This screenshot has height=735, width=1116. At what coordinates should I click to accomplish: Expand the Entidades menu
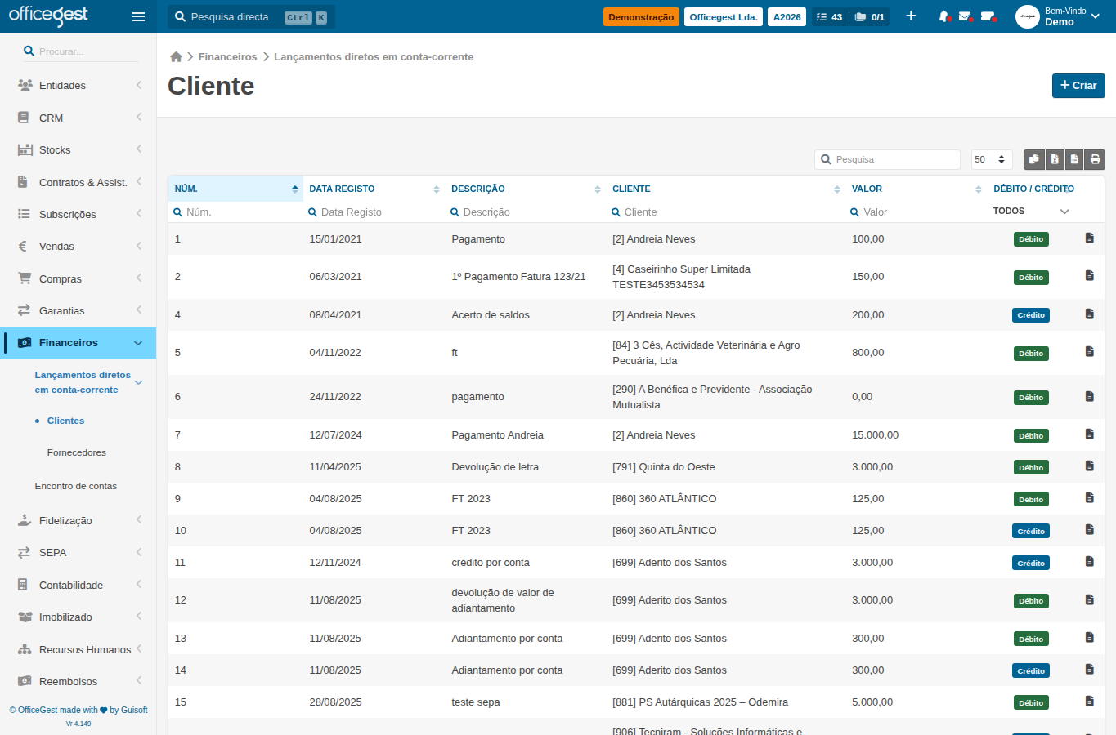(78, 85)
